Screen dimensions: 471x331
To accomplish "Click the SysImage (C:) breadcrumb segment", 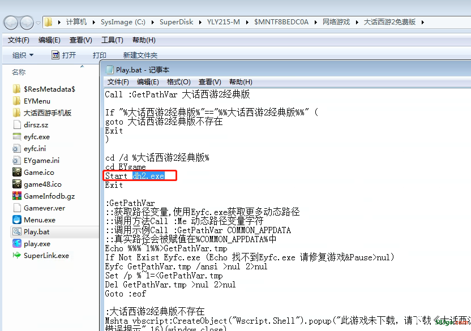I will (x=123, y=22).
